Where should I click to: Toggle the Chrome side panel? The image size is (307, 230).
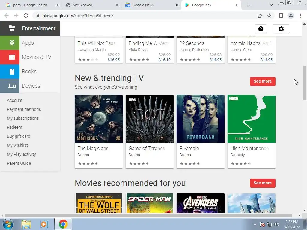[x=281, y=16]
